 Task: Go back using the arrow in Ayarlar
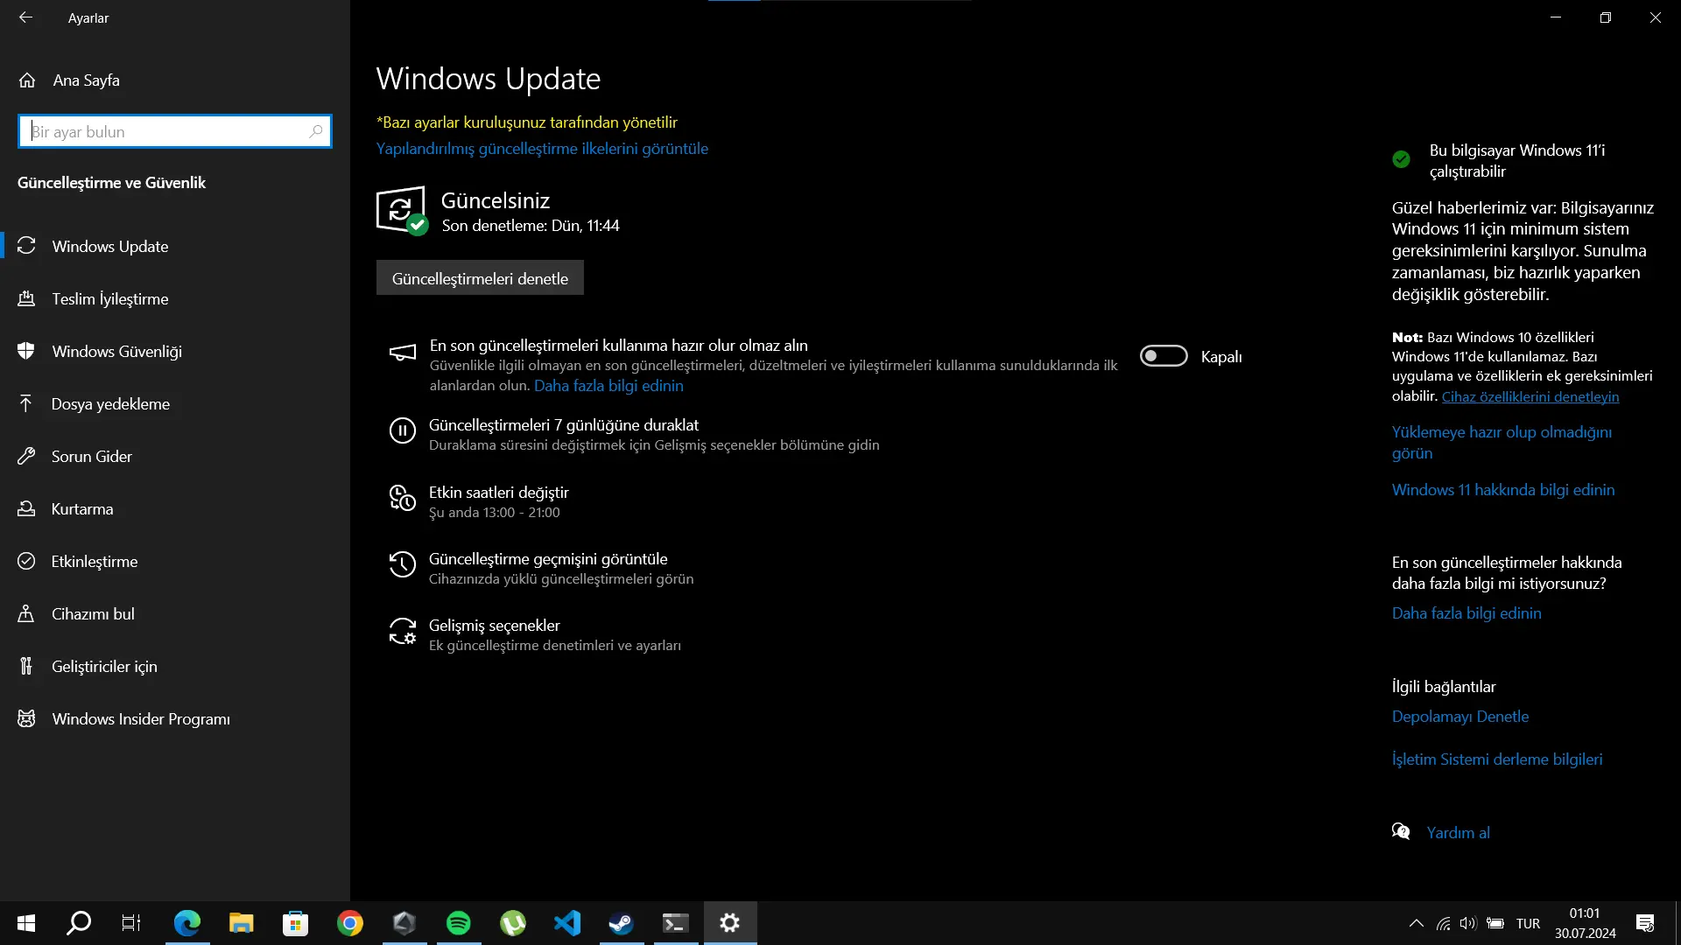[x=25, y=17]
